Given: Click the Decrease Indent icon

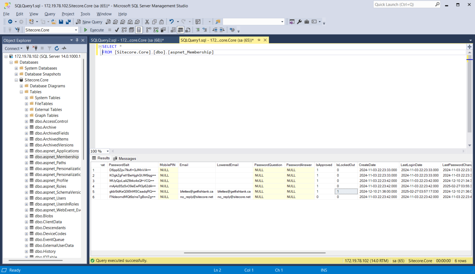Looking at the screenshot, I should (x=215, y=30).
